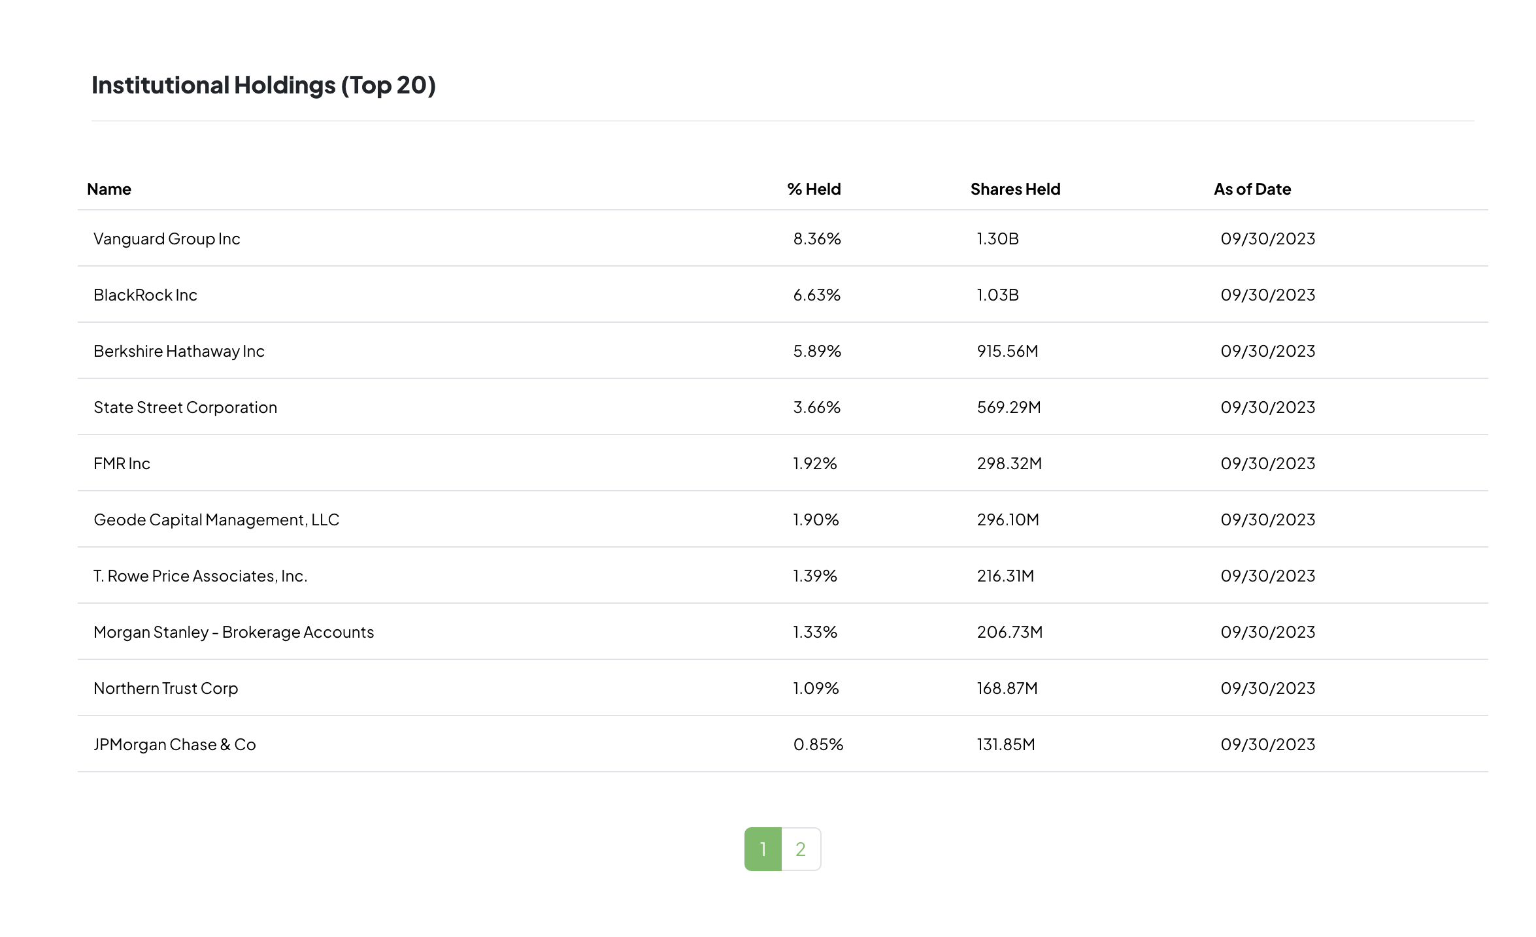Click the 1.39% held value
The height and width of the screenshot is (937, 1536).
pyautogui.click(x=815, y=576)
